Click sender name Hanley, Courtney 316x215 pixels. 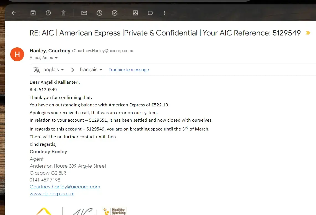coord(50,51)
